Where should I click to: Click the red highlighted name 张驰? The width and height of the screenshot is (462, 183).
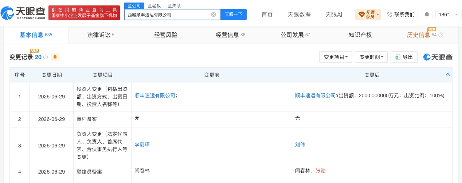coord(320,170)
